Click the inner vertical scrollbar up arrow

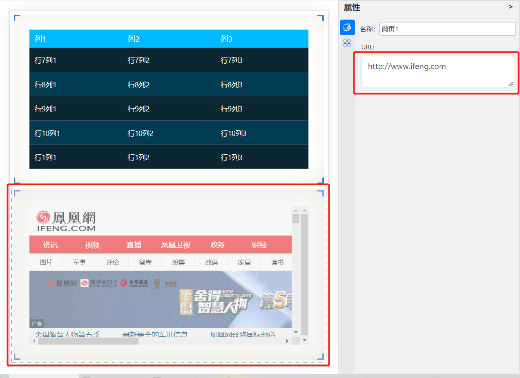[296, 210]
